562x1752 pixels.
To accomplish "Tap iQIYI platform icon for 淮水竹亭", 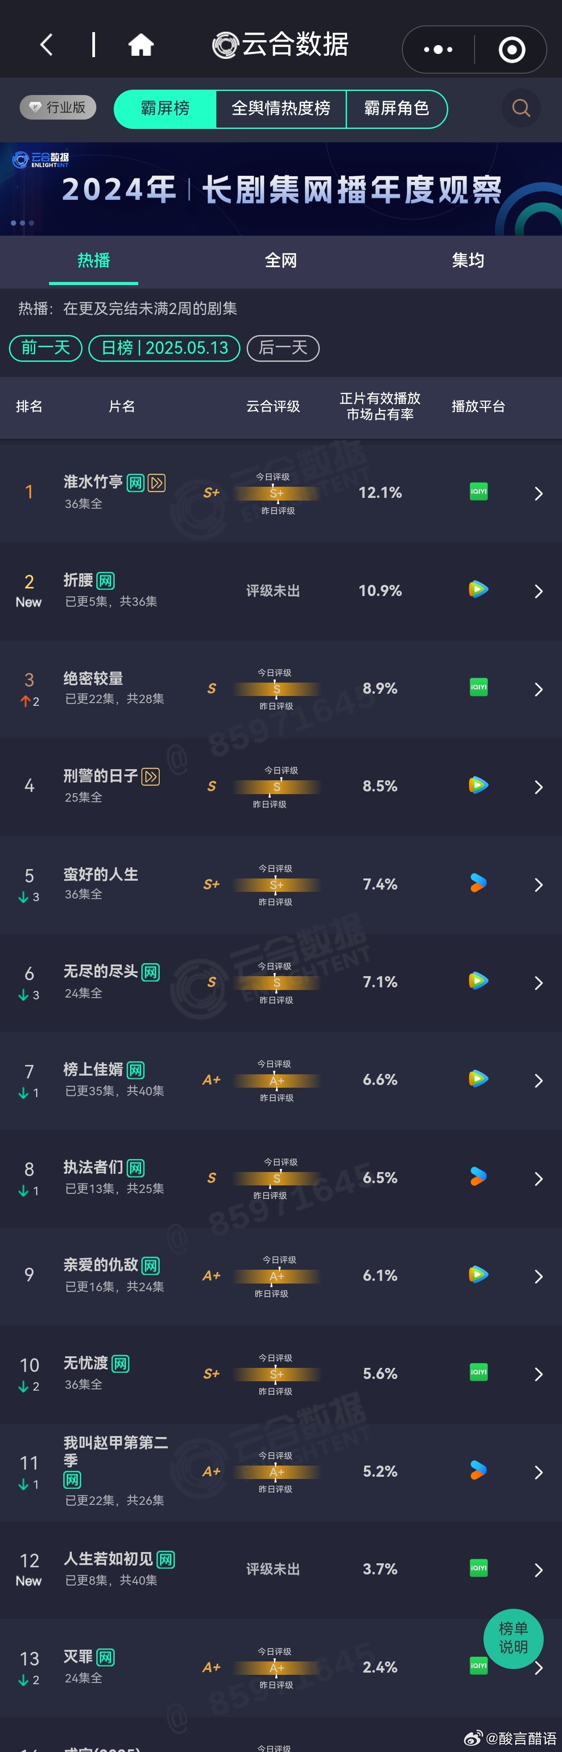I will pos(479,492).
